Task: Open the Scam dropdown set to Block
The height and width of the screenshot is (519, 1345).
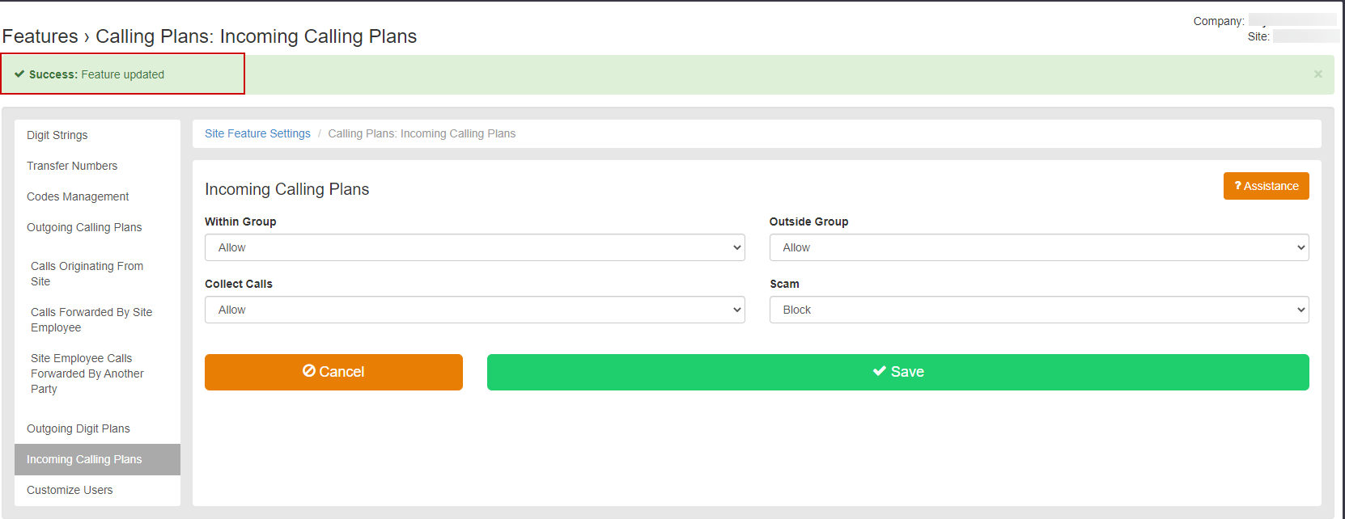Action: pos(1039,310)
